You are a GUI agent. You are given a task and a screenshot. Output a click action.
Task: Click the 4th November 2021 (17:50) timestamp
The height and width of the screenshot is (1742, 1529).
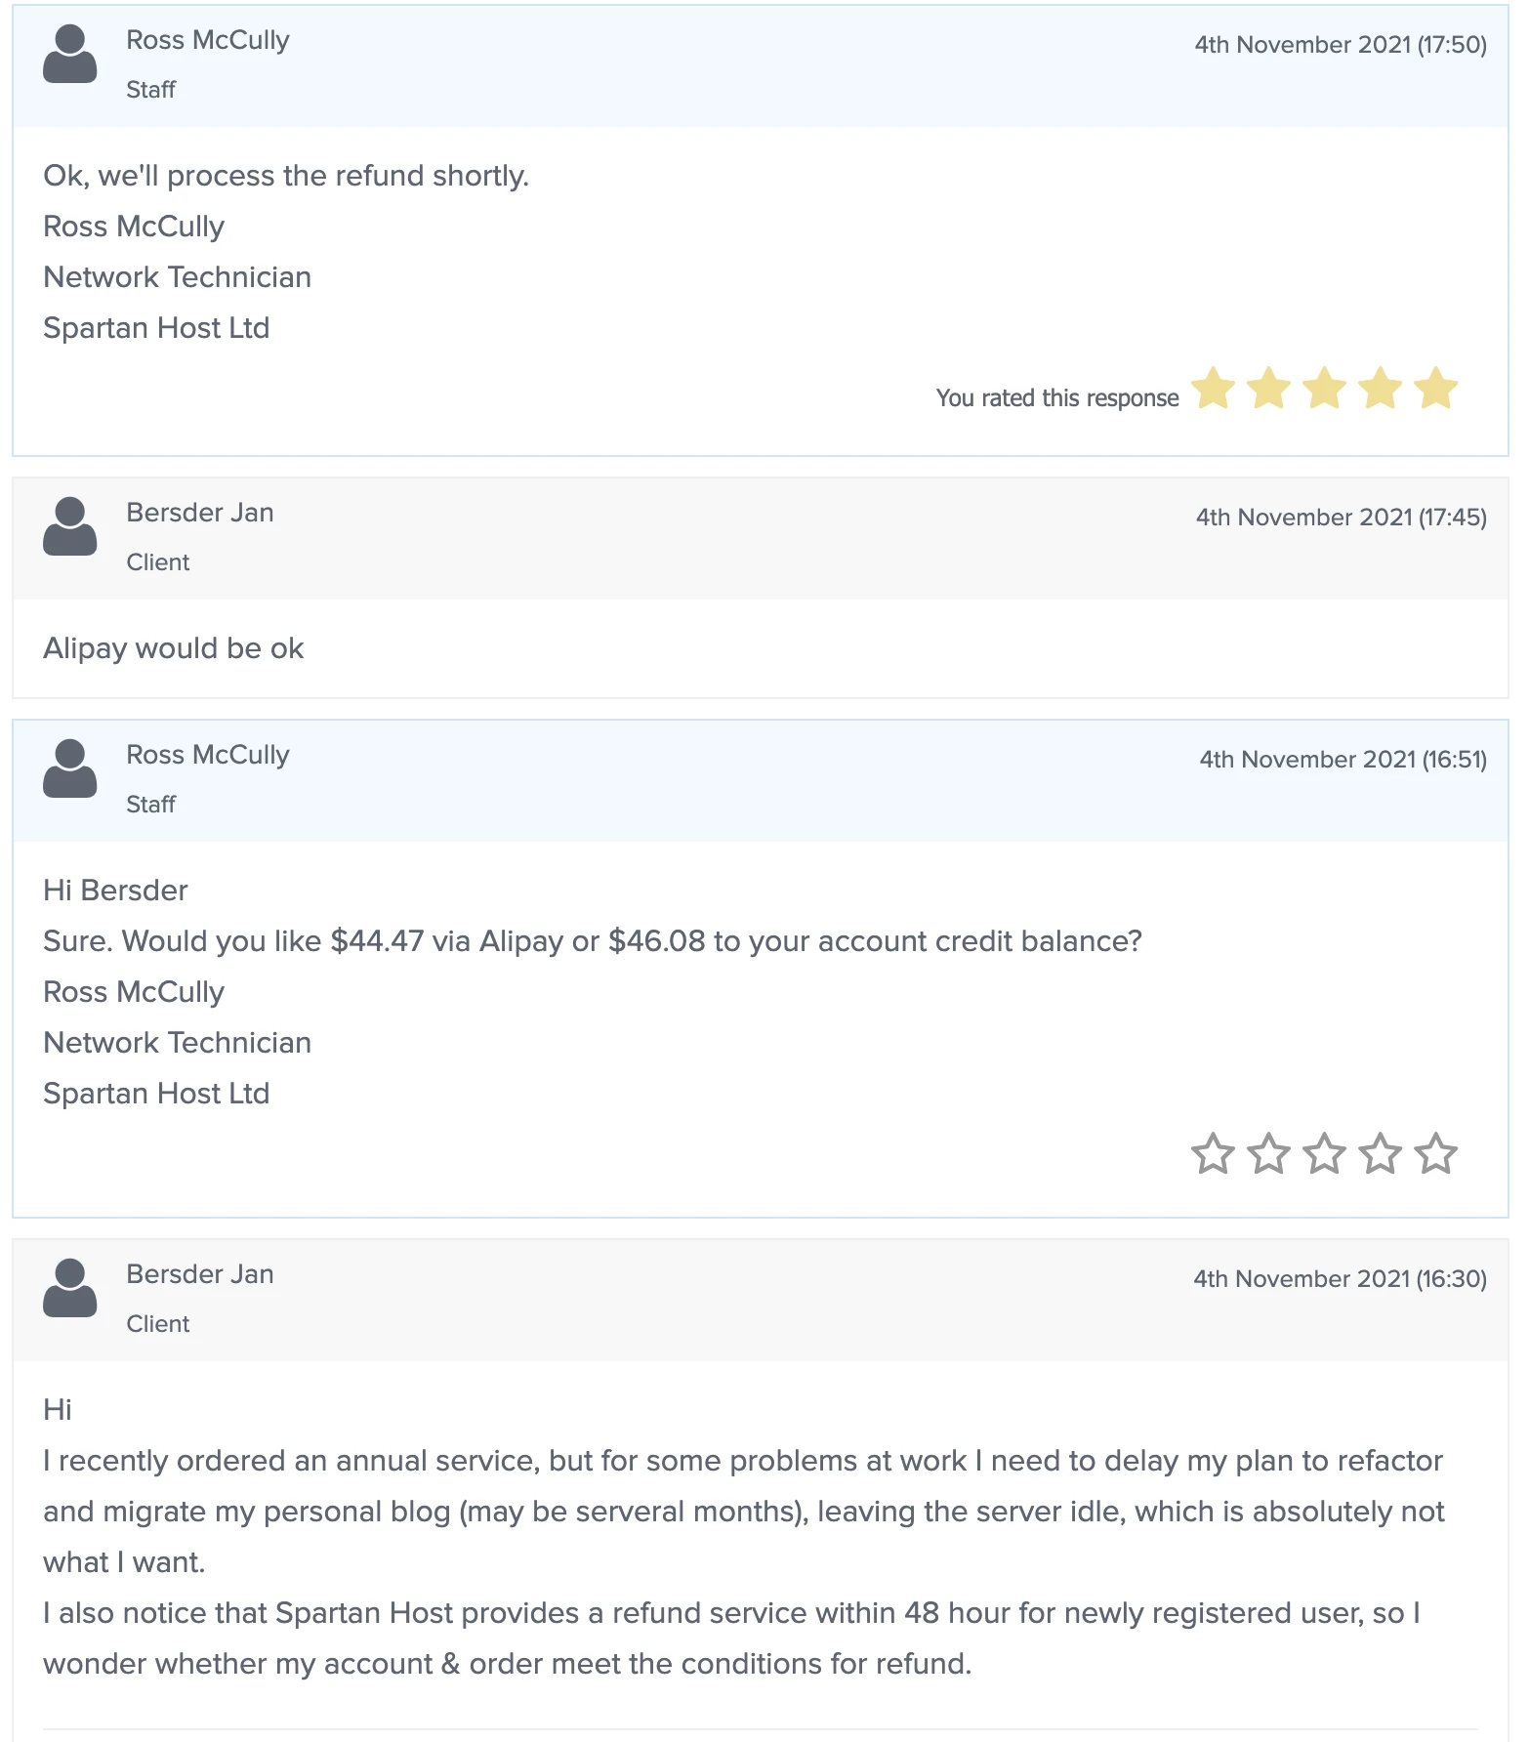[1341, 45]
